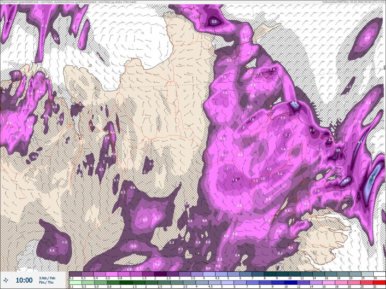Click the 'Fim./ Thu' weekday label
This screenshot has height=289, width=386.
[x=46, y=282]
